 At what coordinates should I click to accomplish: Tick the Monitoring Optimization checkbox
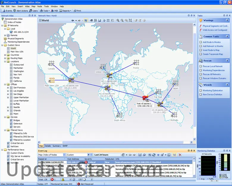coord(201,91)
